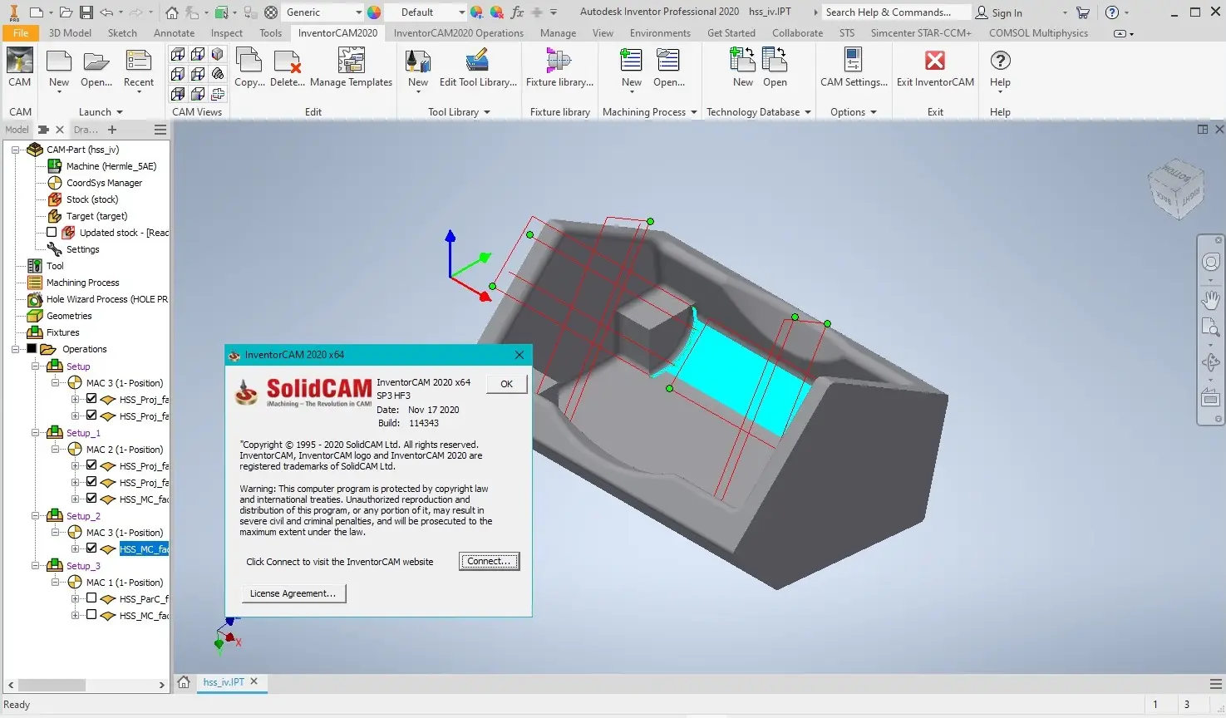Viewport: 1226px width, 718px height.
Task: Close the InventorCAM 2020 x64 dialog
Action: point(519,355)
